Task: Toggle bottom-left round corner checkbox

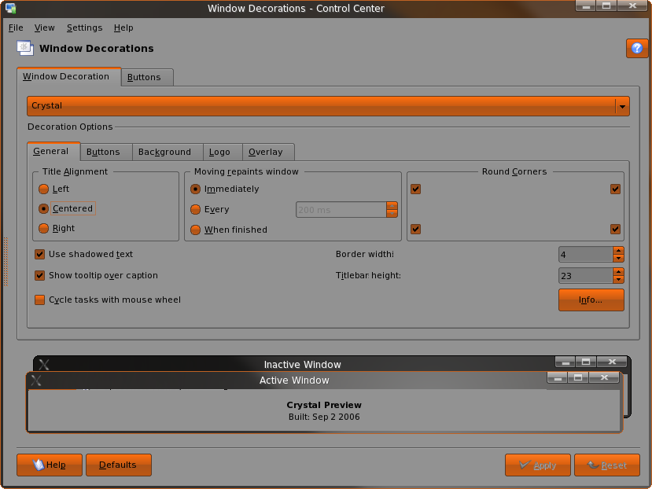Action: 415,229
